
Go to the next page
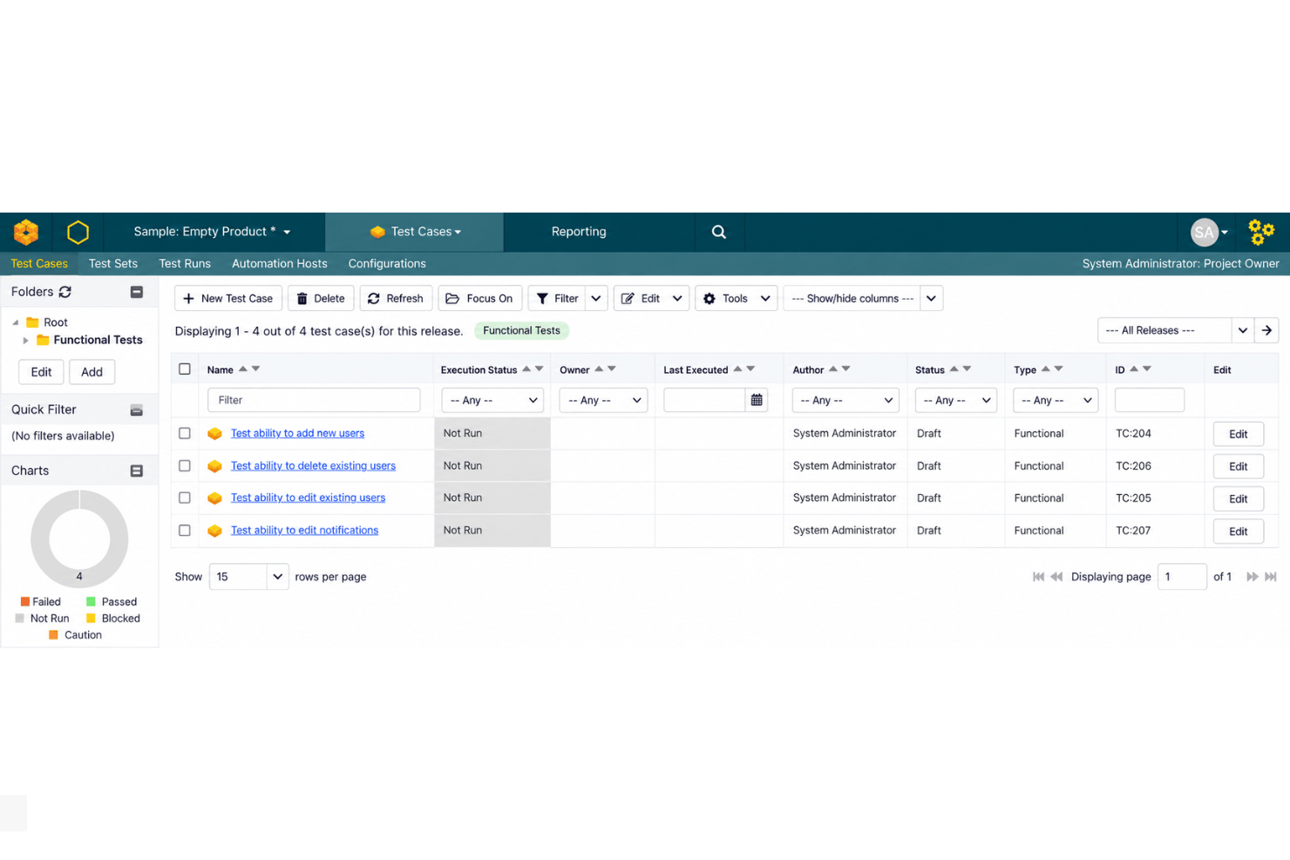[x=1253, y=577]
